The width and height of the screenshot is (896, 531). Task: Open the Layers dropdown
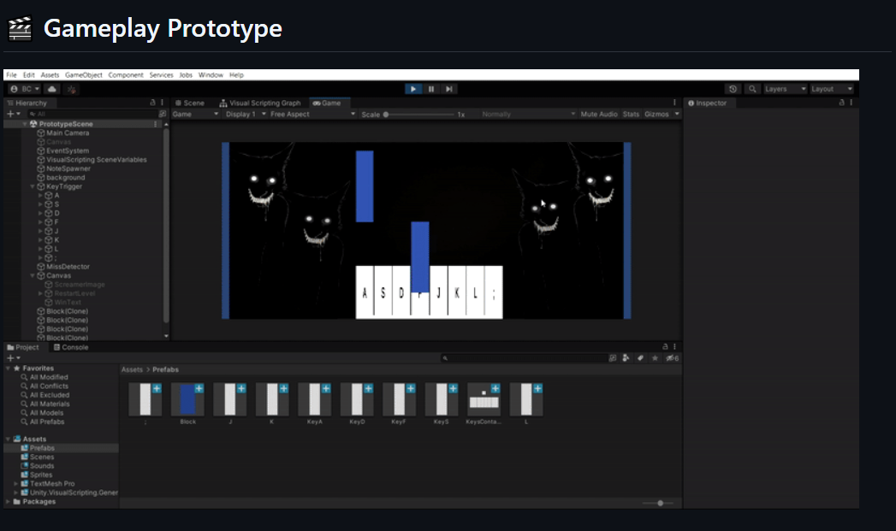(785, 89)
